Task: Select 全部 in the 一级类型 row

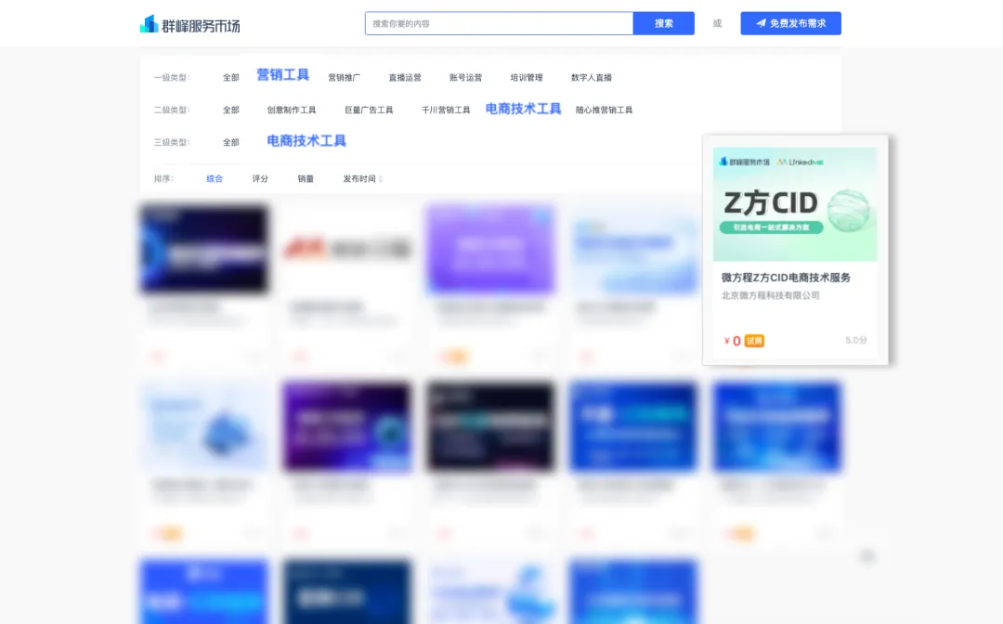Action: (231, 77)
